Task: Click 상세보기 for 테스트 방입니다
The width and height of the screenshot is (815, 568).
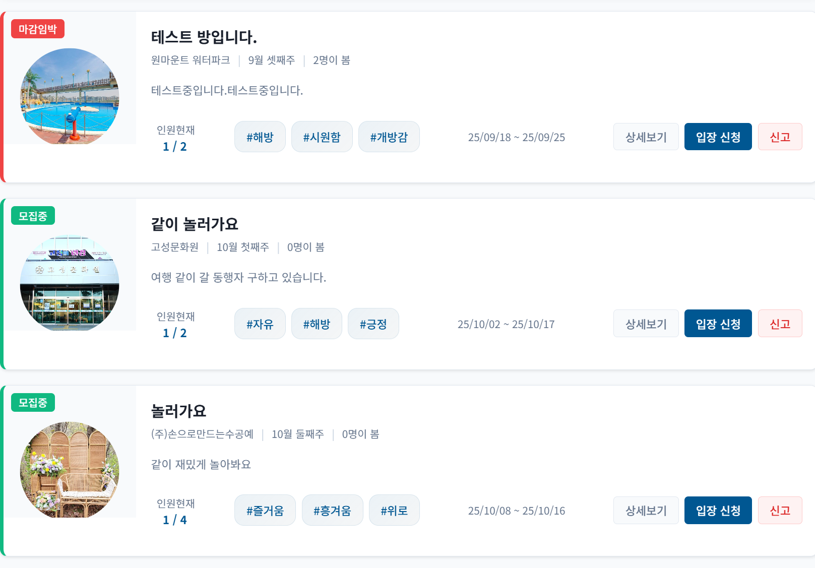Action: (x=646, y=137)
